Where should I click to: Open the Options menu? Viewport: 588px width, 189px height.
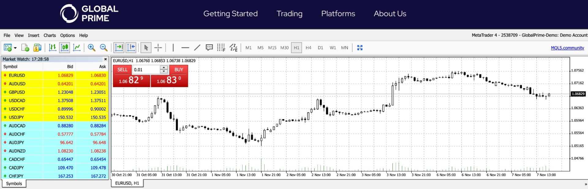67,35
